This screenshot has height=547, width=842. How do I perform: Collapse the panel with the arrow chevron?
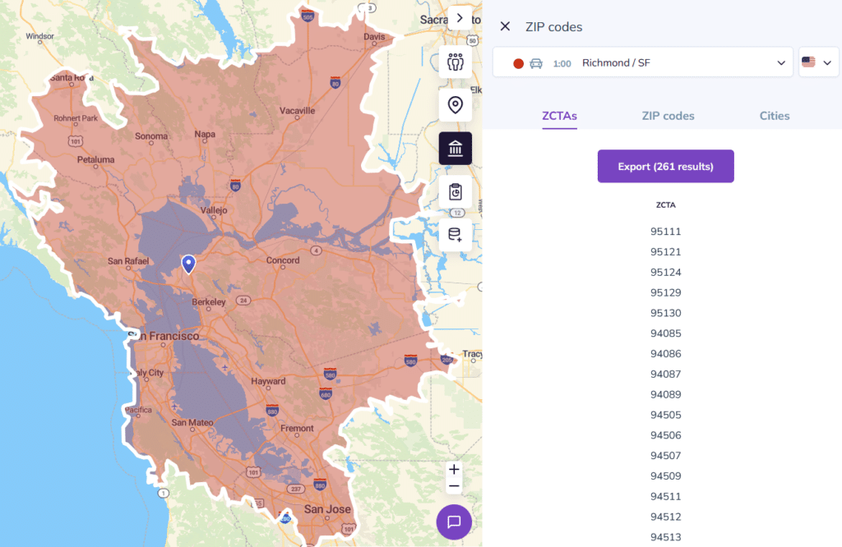click(x=459, y=17)
